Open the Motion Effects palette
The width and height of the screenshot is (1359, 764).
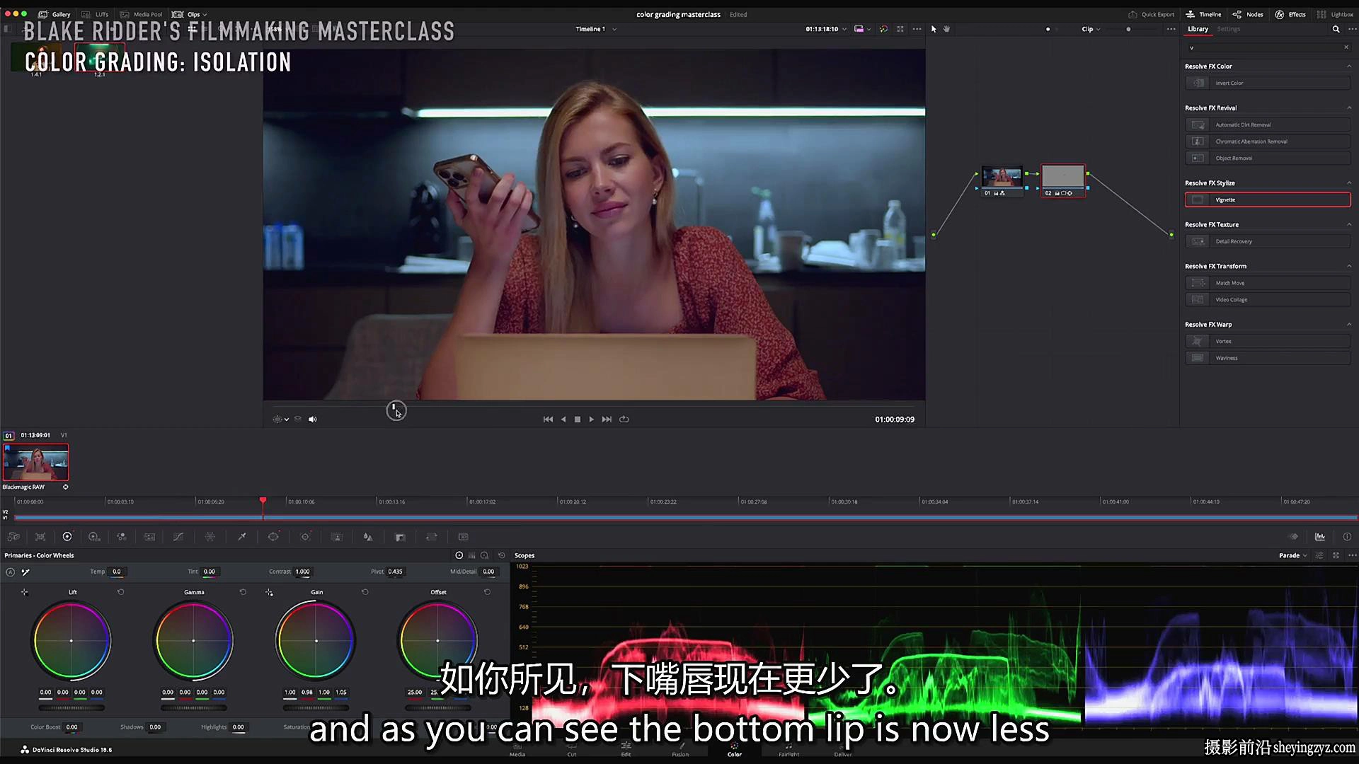[149, 537]
